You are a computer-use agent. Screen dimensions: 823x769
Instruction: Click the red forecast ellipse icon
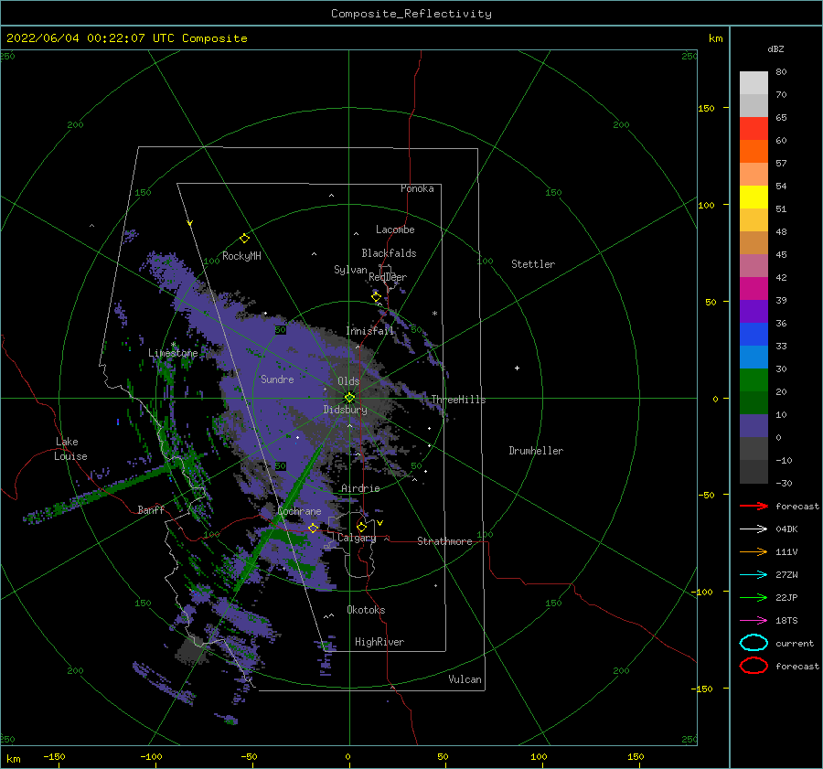coord(754,666)
